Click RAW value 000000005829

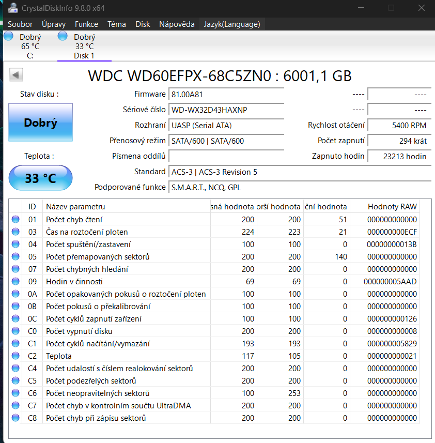pos(392,344)
